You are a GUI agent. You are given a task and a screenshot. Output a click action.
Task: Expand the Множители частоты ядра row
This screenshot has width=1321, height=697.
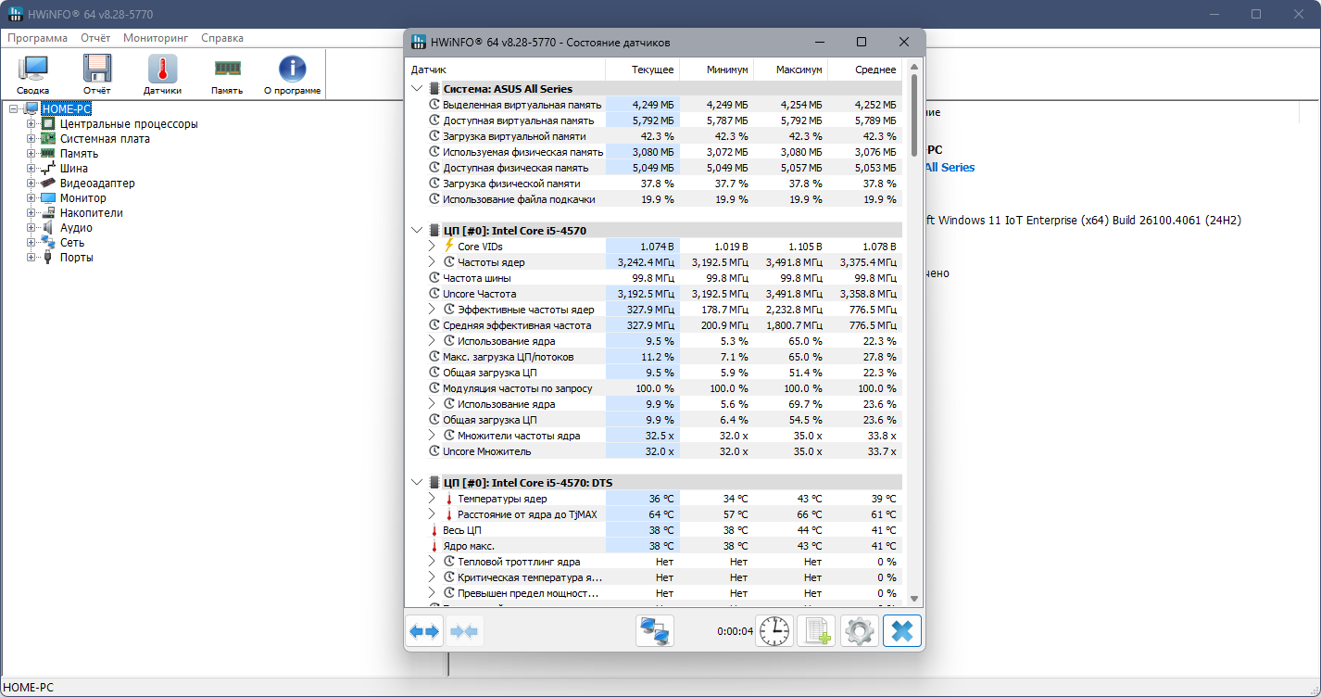pos(432,436)
